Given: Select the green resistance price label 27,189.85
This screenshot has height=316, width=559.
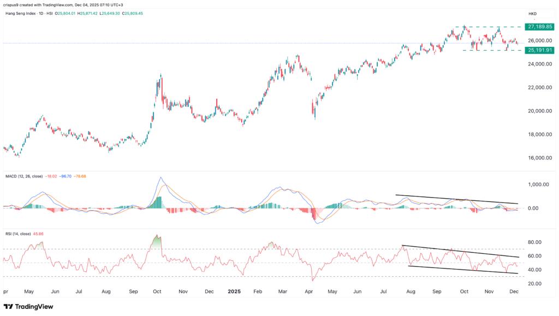Looking at the screenshot, I should tap(539, 26).
